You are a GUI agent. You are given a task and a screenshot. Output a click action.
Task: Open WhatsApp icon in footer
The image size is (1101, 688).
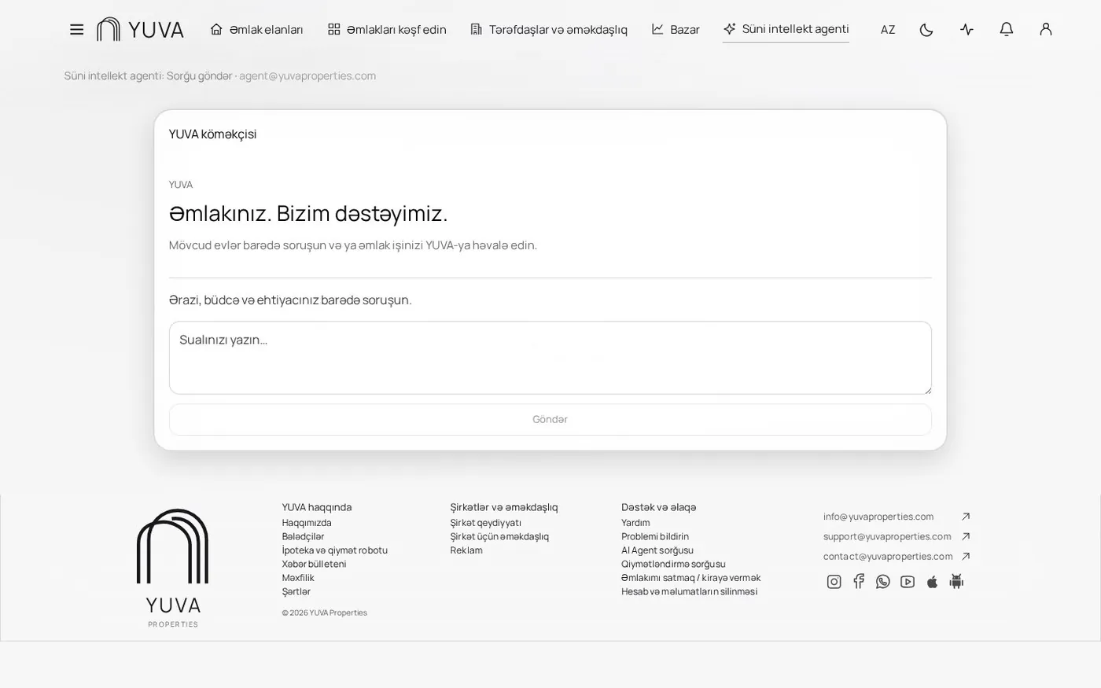(x=883, y=582)
